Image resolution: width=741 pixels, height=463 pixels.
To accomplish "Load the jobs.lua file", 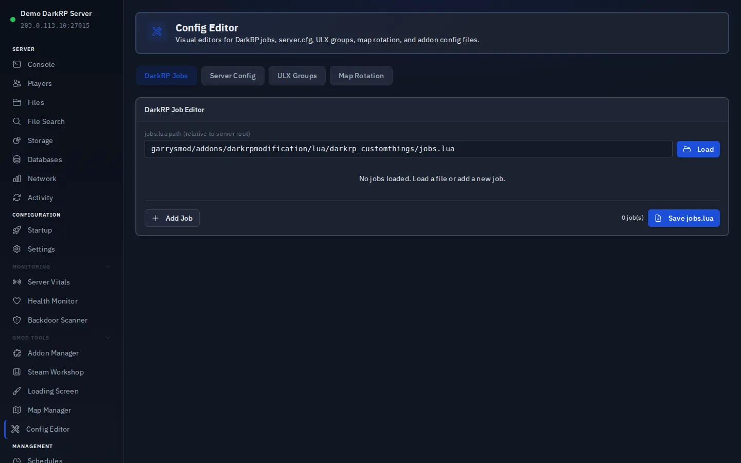I will tap(698, 149).
